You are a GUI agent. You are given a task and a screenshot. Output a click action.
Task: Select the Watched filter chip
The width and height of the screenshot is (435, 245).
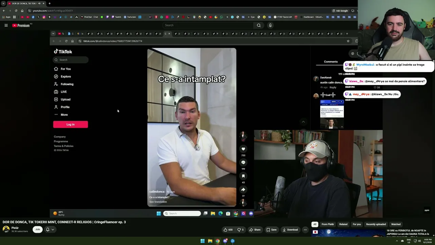tap(396, 224)
